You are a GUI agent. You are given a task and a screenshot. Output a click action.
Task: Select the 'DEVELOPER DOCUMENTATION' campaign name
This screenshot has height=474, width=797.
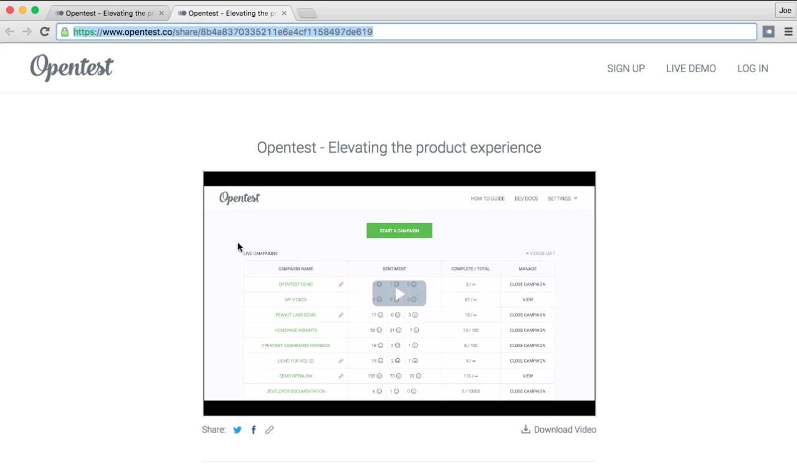pos(296,392)
